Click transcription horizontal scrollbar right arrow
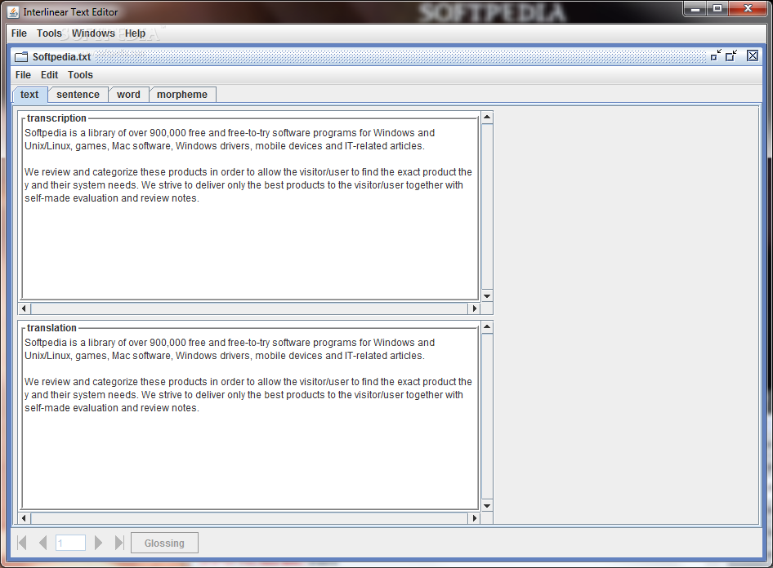 click(x=474, y=308)
